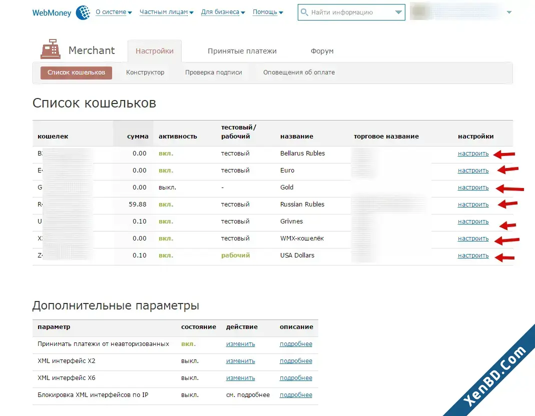
Task: Open the 'О системе' dropdown menu
Action: point(114,12)
